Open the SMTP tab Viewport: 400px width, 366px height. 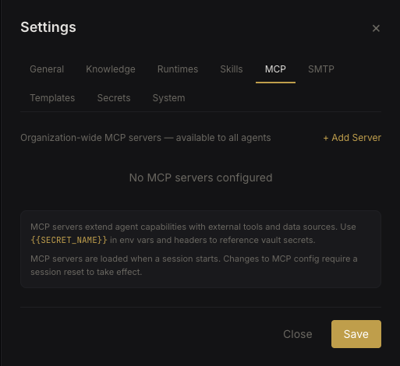coord(321,69)
